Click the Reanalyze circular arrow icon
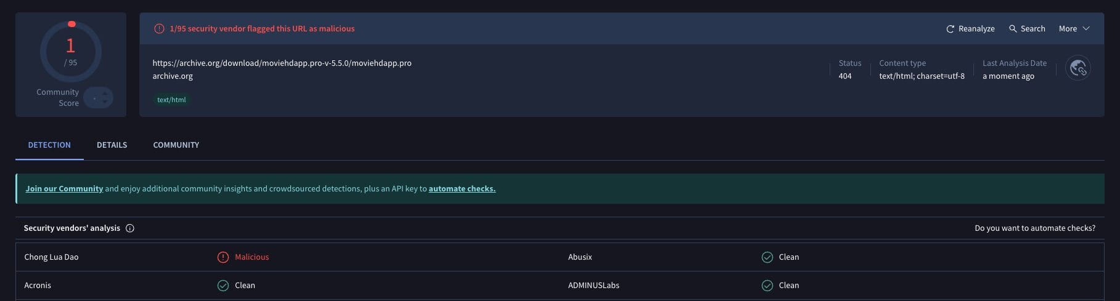This screenshot has height=301, width=1120. [950, 29]
